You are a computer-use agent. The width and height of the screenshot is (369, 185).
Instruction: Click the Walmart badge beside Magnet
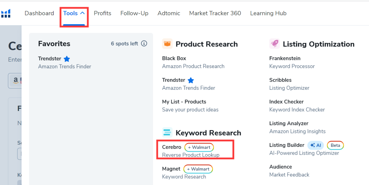[198, 169]
